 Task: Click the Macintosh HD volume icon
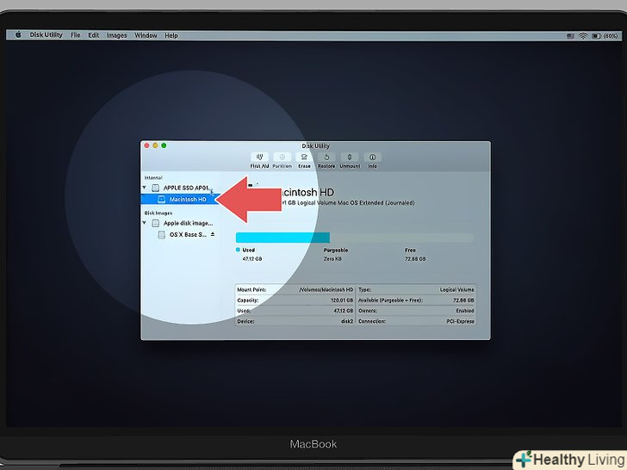(162, 199)
